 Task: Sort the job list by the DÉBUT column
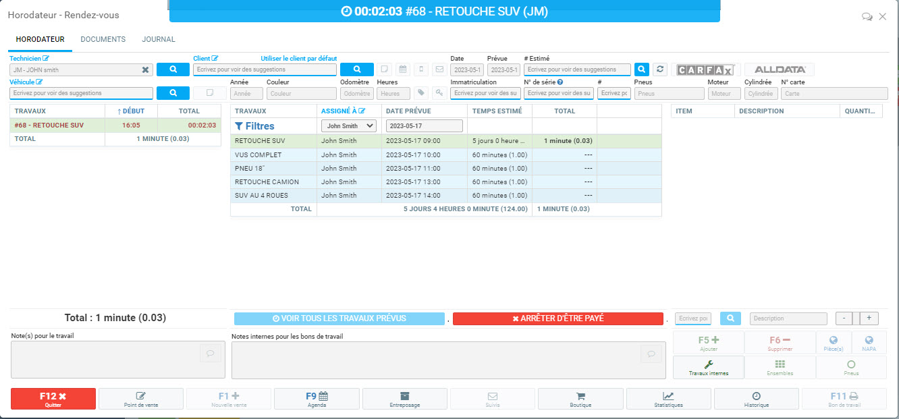(131, 111)
